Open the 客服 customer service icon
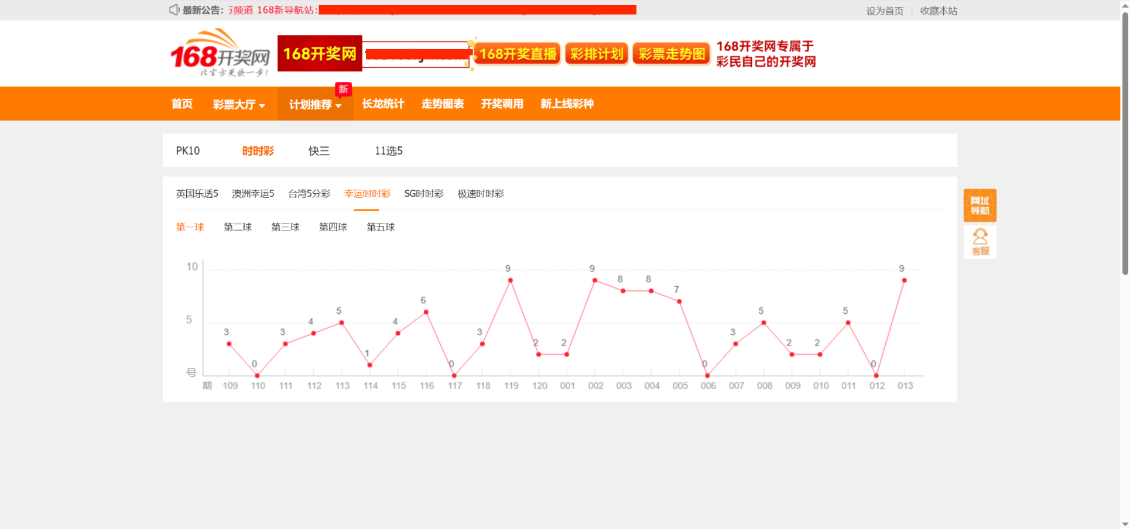Viewport: 1130px width, 529px height. click(979, 242)
